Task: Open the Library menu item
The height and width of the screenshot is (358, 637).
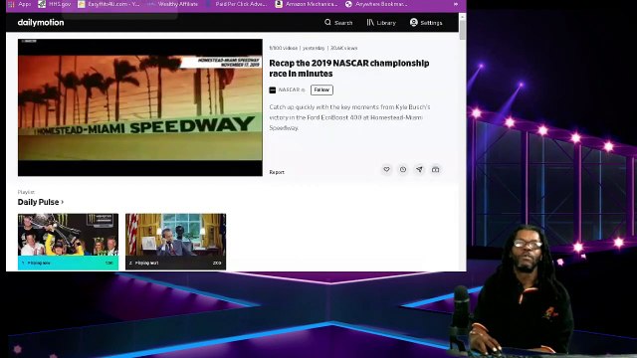Action: [381, 23]
